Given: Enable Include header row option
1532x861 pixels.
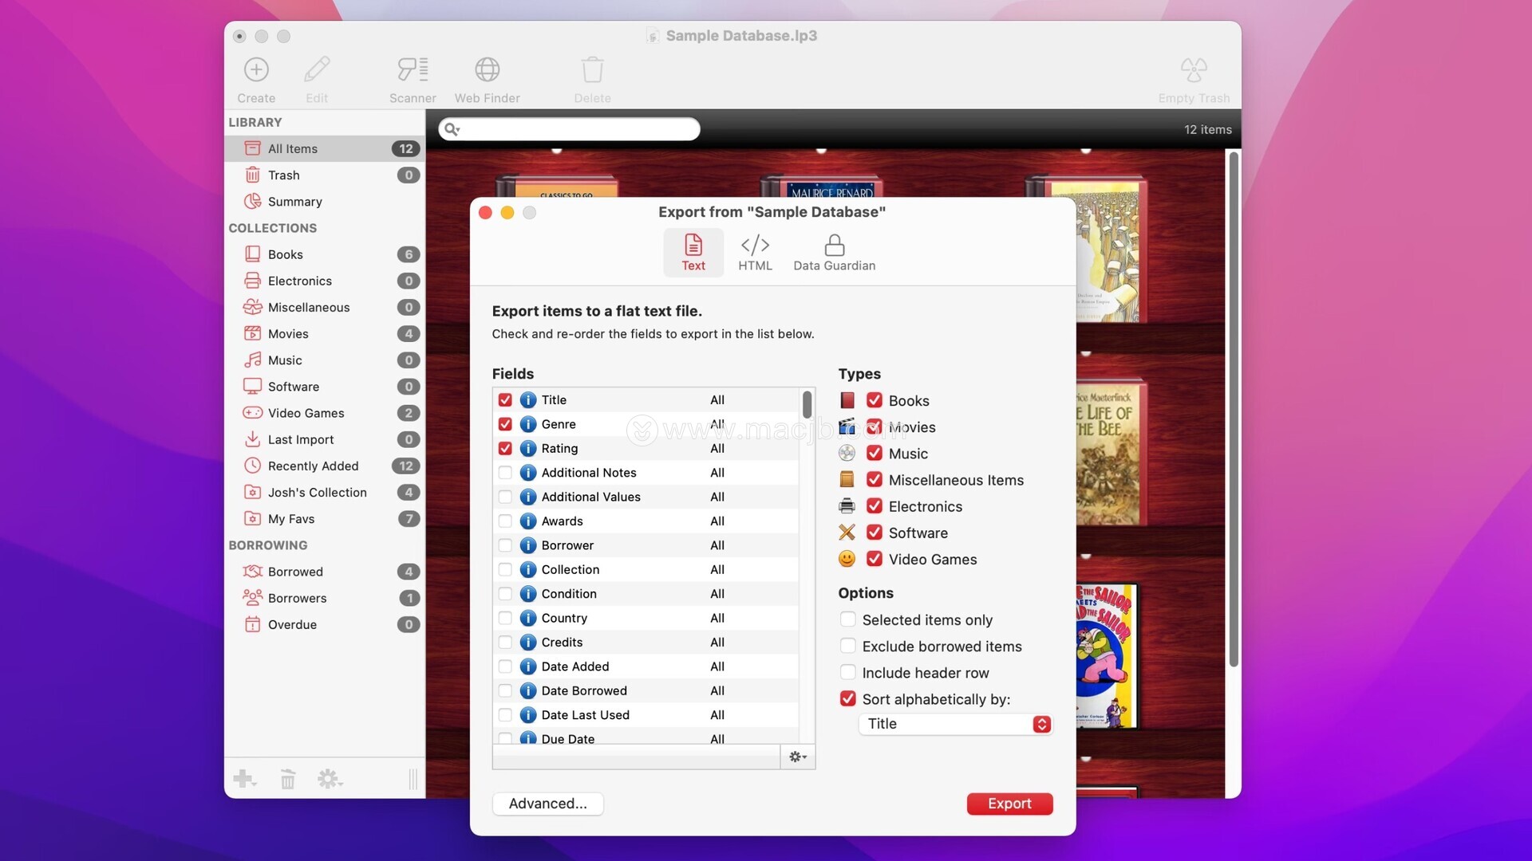Looking at the screenshot, I should [x=848, y=673].
